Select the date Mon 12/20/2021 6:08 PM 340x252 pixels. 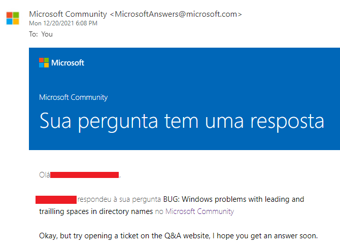tap(63, 23)
